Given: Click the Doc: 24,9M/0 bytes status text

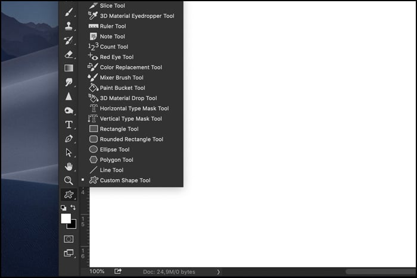Looking at the screenshot, I should pos(169,272).
